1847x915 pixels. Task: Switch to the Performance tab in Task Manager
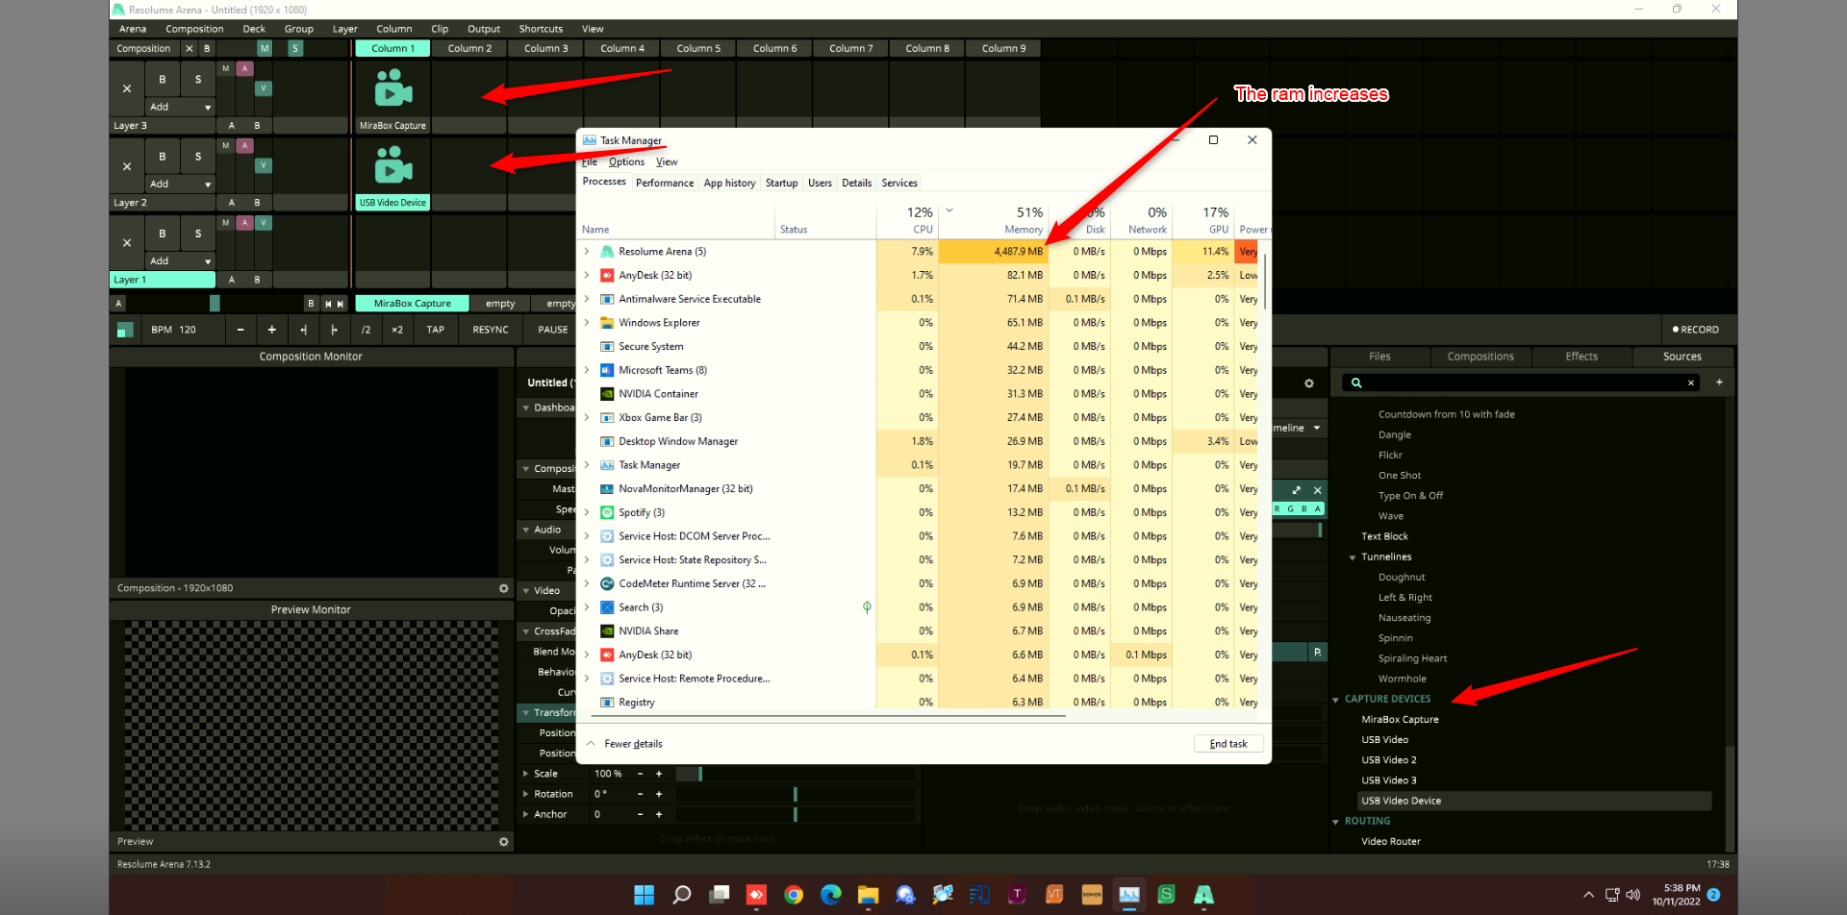664,183
